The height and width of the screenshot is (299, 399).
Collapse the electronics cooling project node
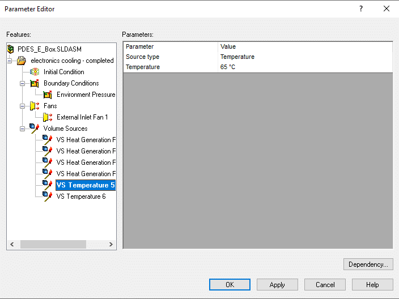pos(10,61)
